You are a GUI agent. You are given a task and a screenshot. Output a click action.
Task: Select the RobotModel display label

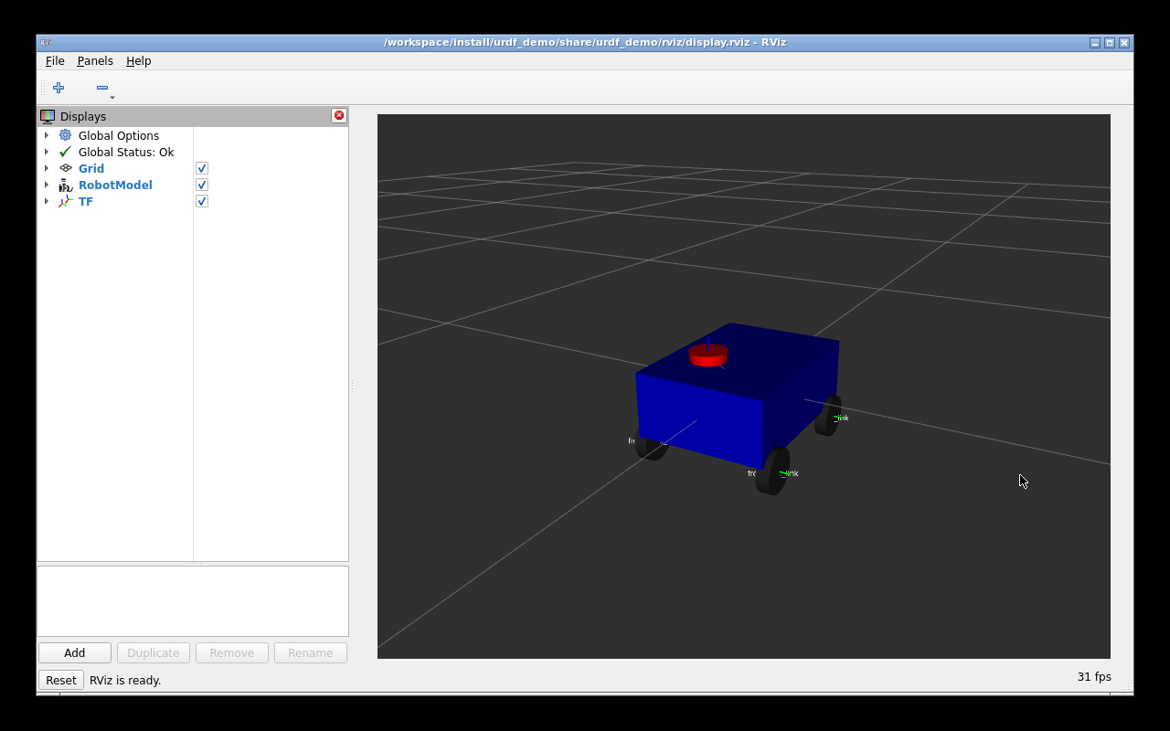[x=115, y=185]
